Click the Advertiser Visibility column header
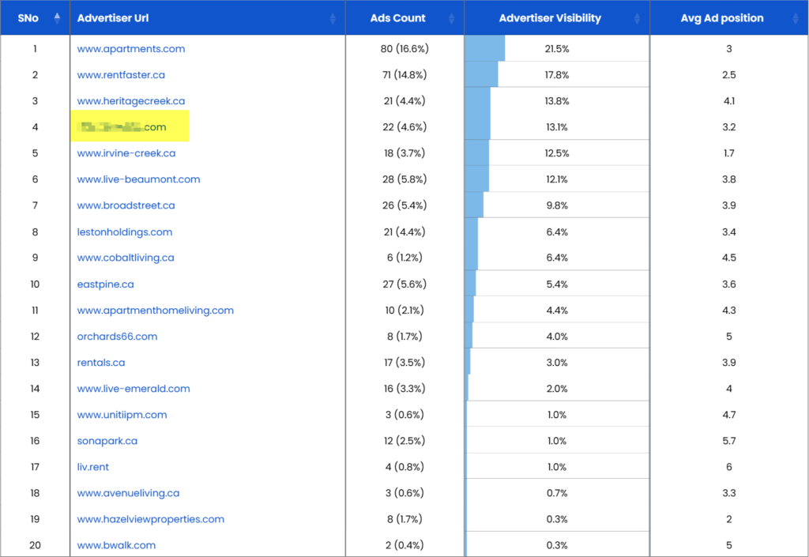The image size is (809, 557). 557,18
